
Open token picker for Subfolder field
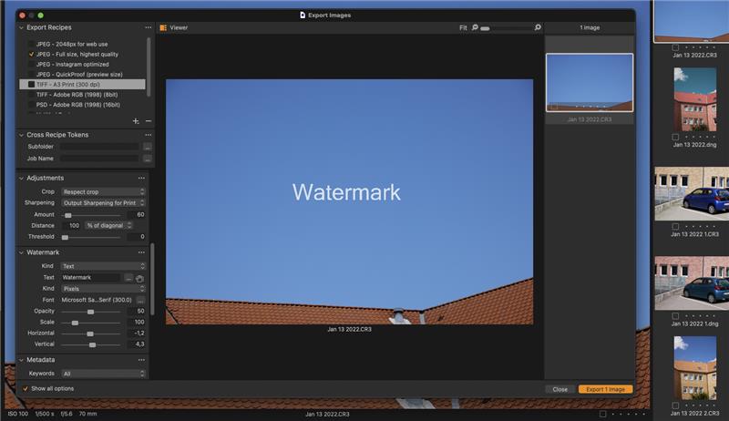(148, 147)
